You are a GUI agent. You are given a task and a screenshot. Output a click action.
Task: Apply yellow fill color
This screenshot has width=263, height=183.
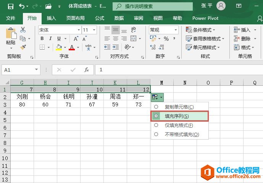pyautogui.click(x=59, y=47)
